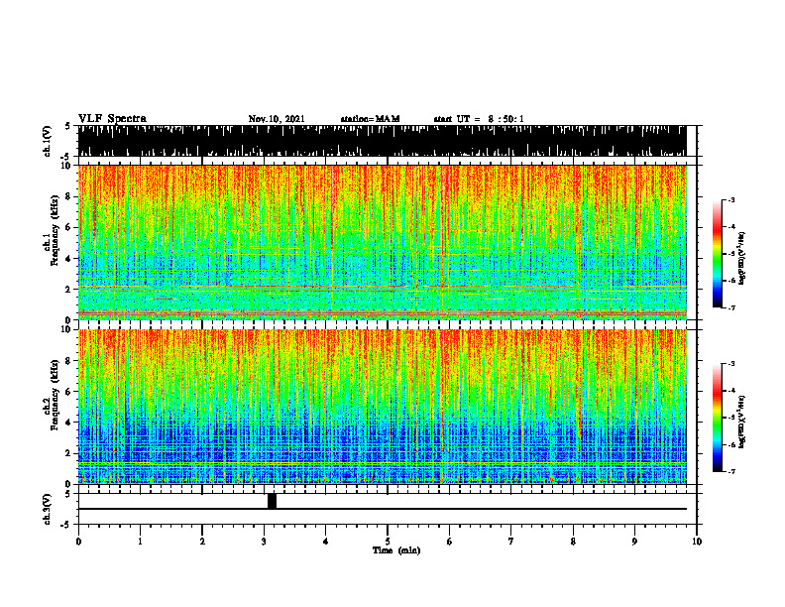Select the 'Nov.10, 2021' date label

(277, 119)
